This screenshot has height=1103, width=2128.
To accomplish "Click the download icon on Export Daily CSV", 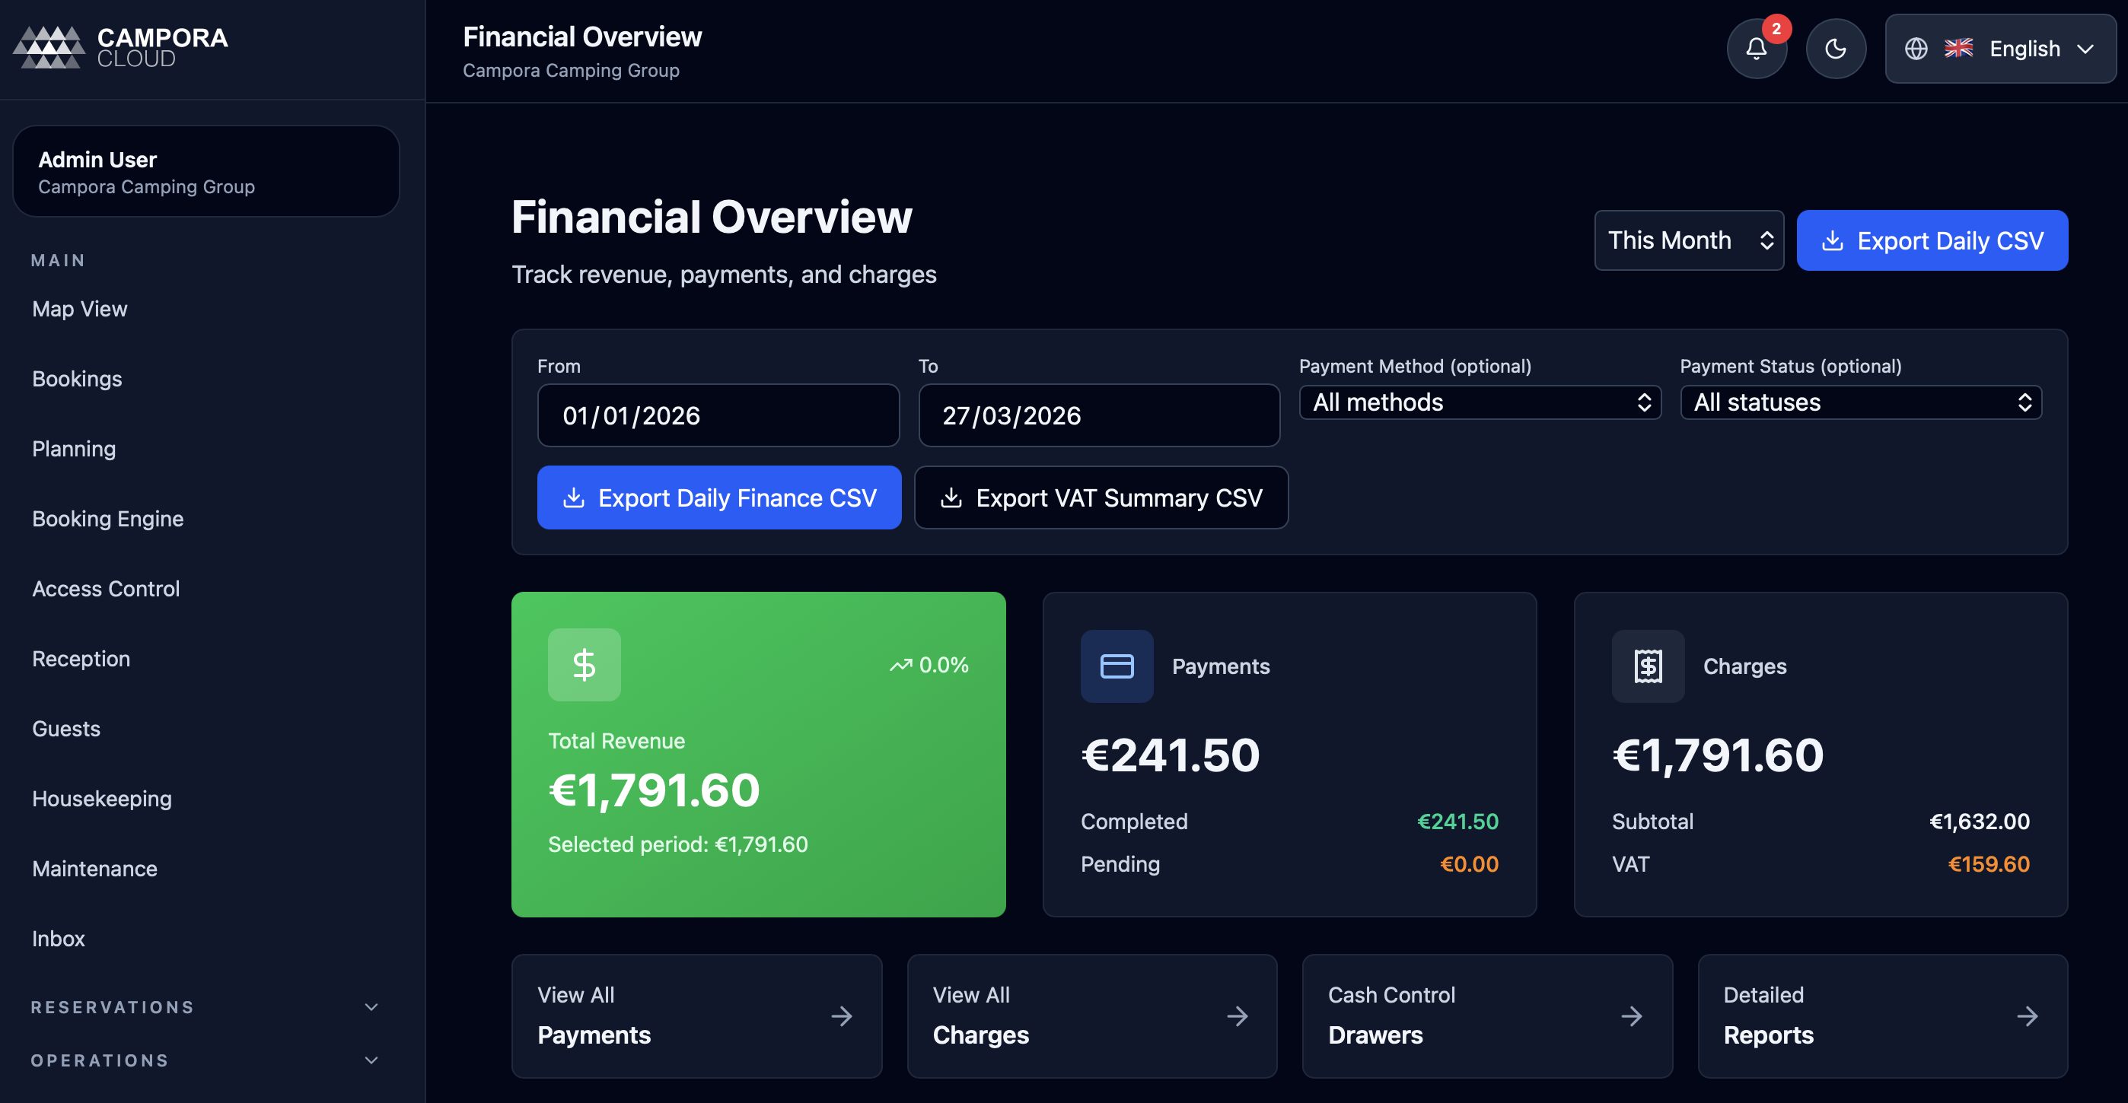I will pyautogui.click(x=1834, y=240).
